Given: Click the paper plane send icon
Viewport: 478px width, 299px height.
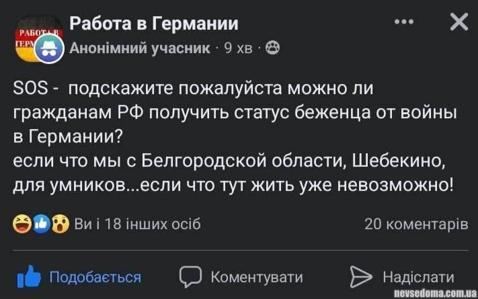Looking at the screenshot, I should (362, 276).
